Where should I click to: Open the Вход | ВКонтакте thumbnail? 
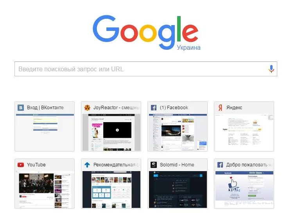point(45,132)
